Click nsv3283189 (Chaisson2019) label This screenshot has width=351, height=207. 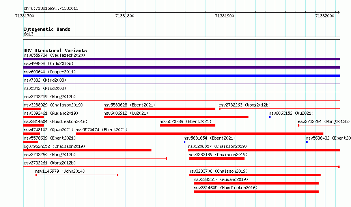click(x=218, y=155)
